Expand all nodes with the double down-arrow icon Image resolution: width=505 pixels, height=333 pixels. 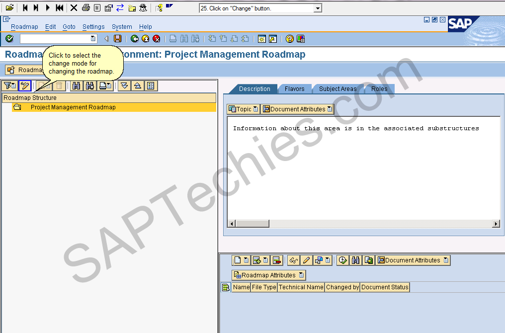click(x=124, y=85)
